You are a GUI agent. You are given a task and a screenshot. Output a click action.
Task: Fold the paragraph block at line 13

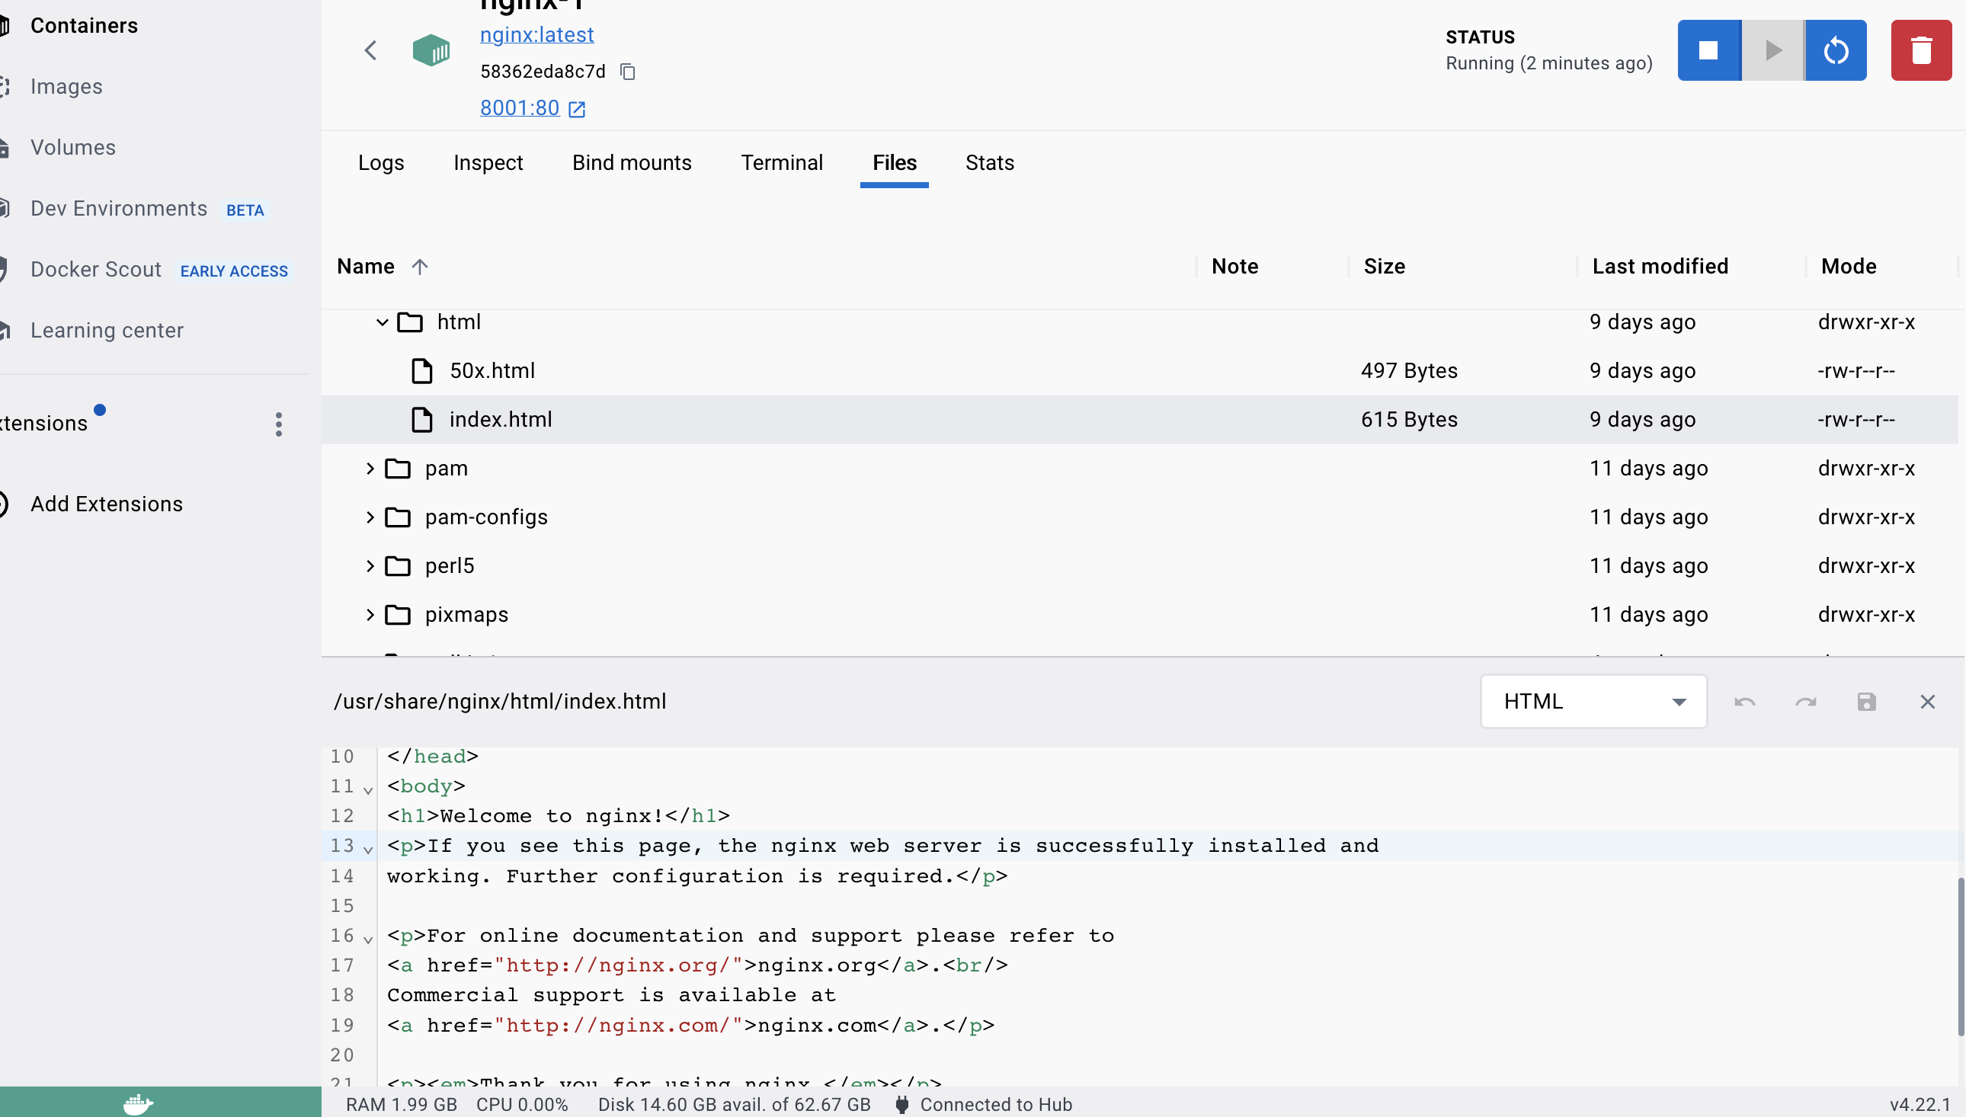368,849
